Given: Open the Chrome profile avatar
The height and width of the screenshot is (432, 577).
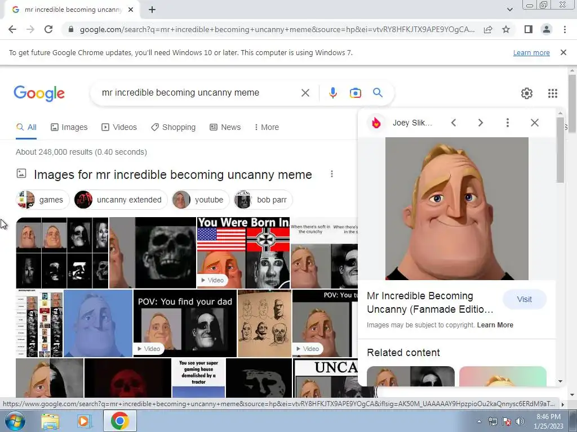Looking at the screenshot, I should point(547,29).
